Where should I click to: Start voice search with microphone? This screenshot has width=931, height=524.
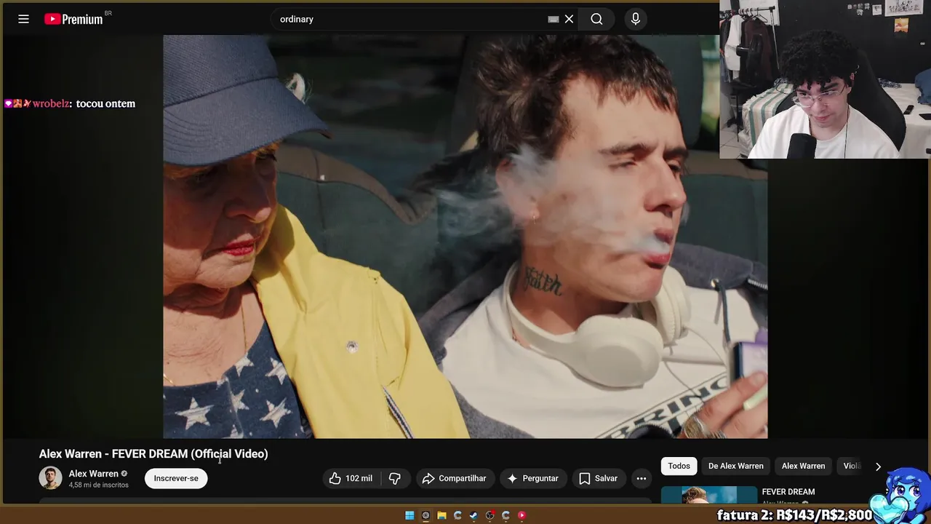tap(636, 19)
